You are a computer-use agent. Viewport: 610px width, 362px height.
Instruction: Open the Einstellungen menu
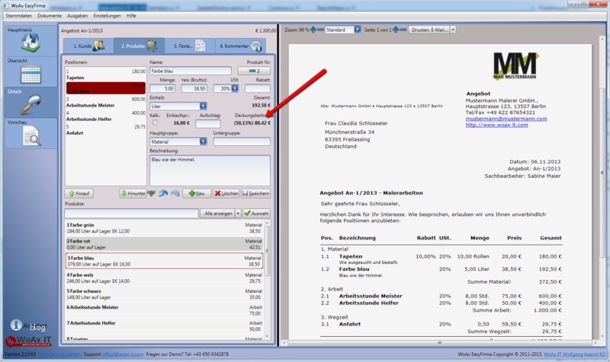coord(107,16)
